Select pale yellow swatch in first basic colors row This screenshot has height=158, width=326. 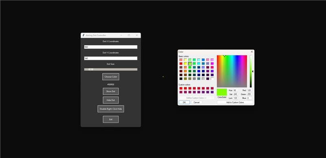click(x=185, y=60)
